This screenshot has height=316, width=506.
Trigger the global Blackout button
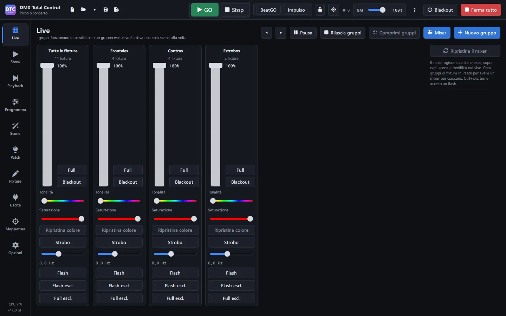[x=440, y=10]
